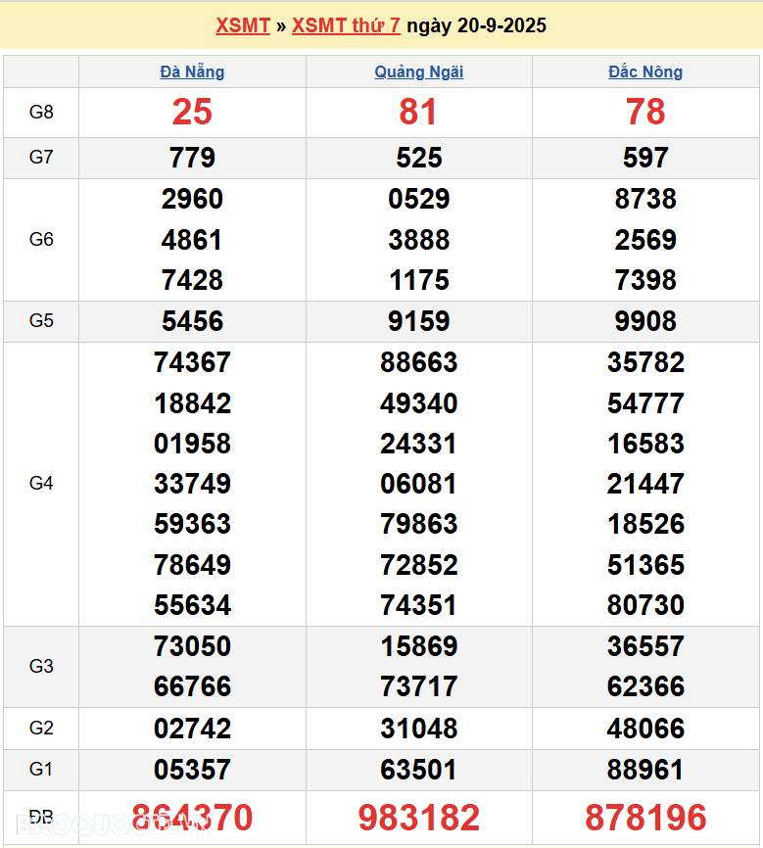Click the G8 row label
763x848 pixels.
(x=41, y=113)
